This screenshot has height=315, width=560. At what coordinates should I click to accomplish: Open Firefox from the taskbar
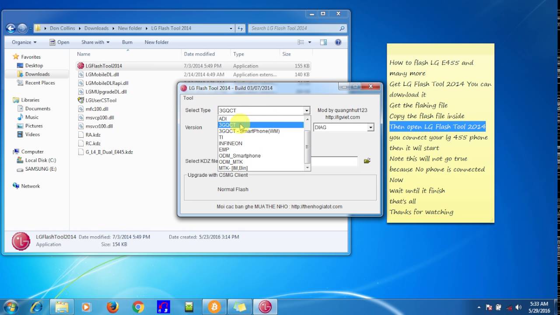[113, 307]
